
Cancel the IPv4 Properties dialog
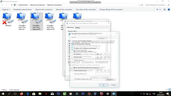coord(113,85)
